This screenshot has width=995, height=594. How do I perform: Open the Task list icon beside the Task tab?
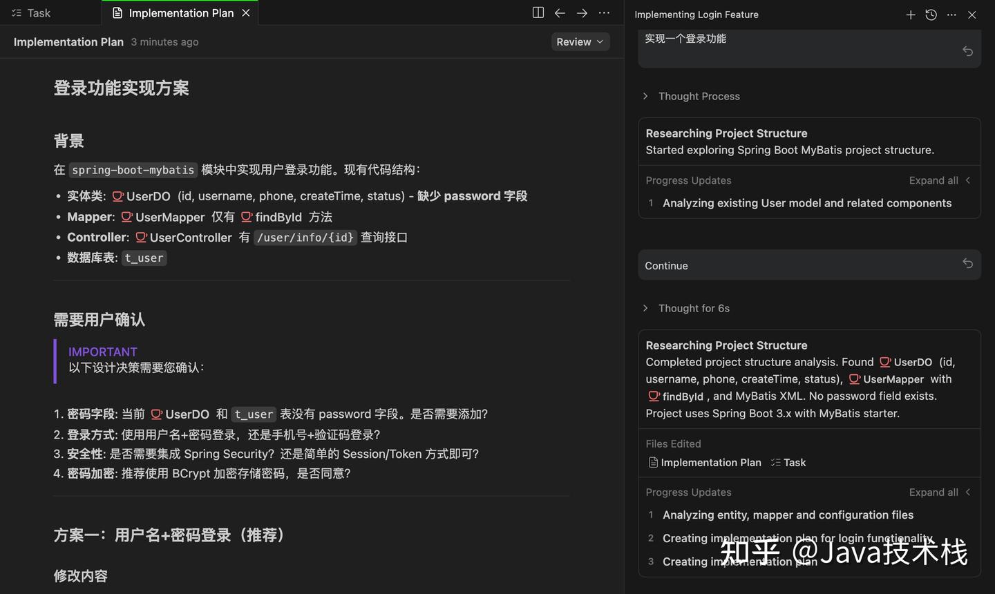[x=16, y=12]
